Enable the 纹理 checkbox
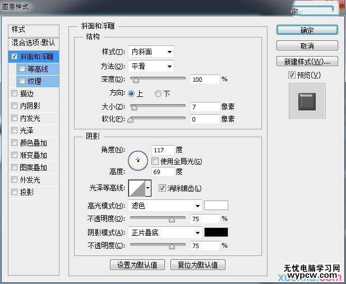Viewport: 346px width, 284px height. click(x=22, y=81)
